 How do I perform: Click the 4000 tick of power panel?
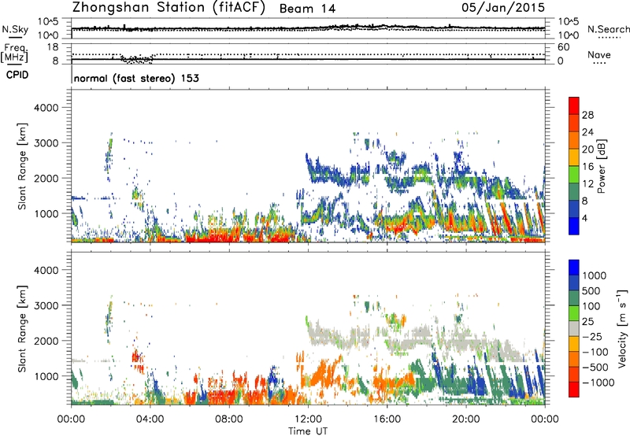point(46,108)
